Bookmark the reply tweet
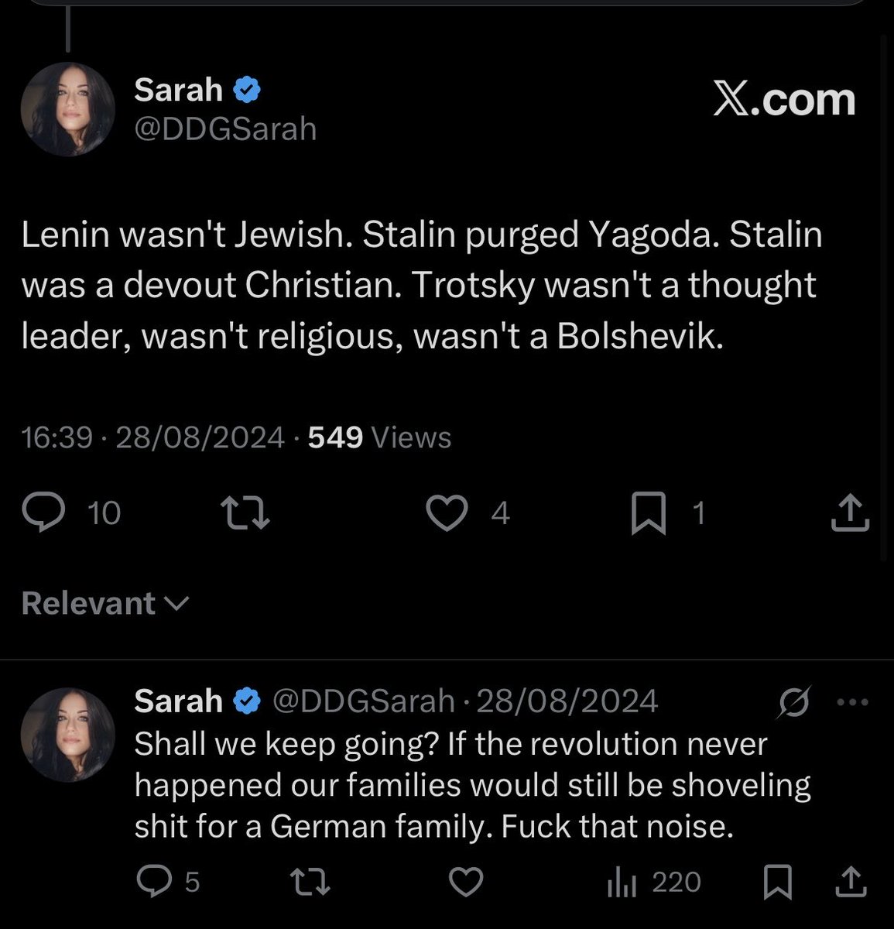 pyautogui.click(x=776, y=882)
